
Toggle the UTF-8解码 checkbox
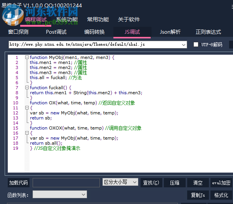point(196,44)
